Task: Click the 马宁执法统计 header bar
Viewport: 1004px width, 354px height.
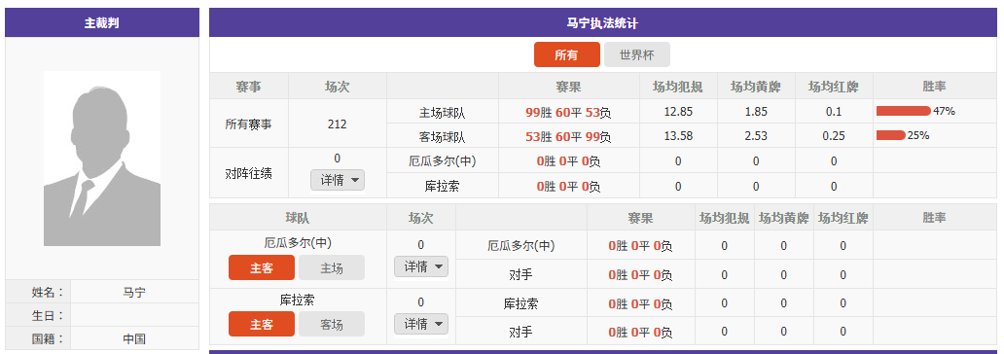Action: (x=602, y=23)
